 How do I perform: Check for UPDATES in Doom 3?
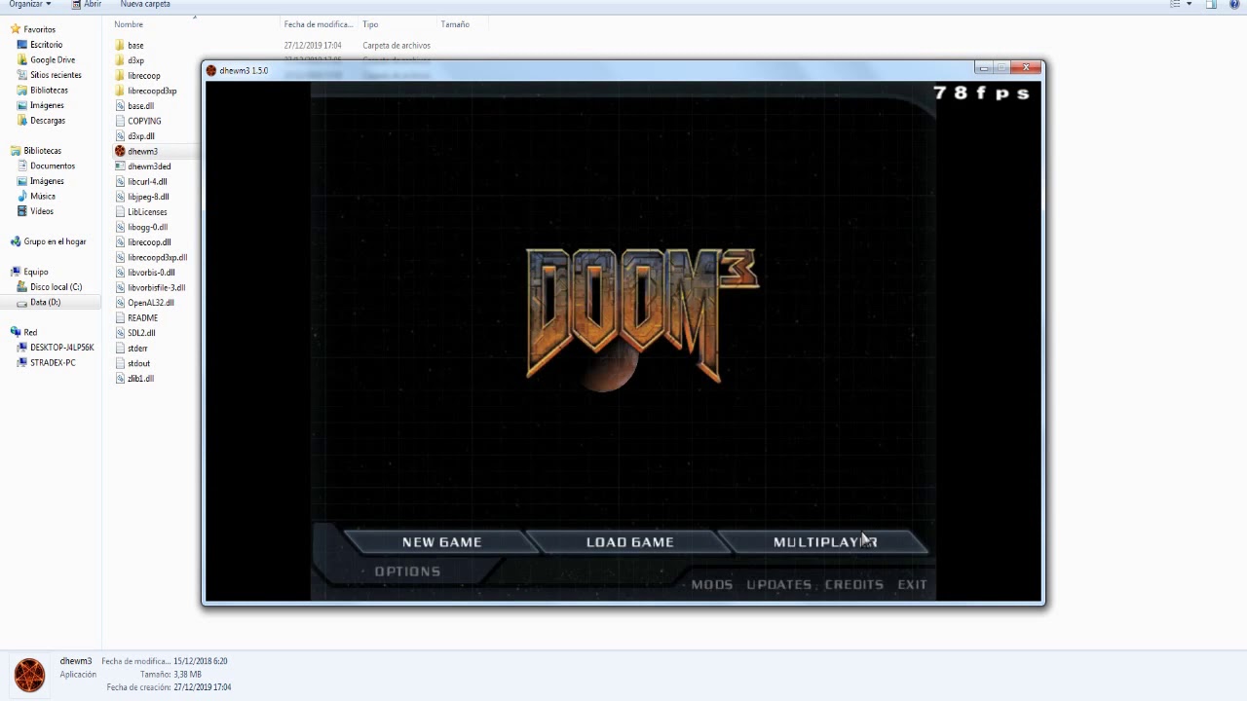point(778,585)
